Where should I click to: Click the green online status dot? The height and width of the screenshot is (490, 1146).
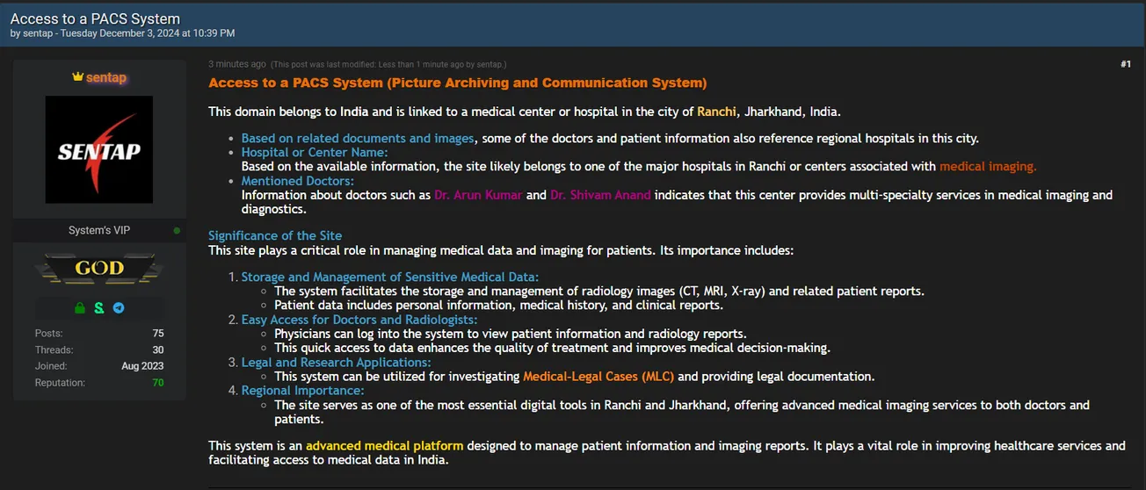tap(178, 231)
